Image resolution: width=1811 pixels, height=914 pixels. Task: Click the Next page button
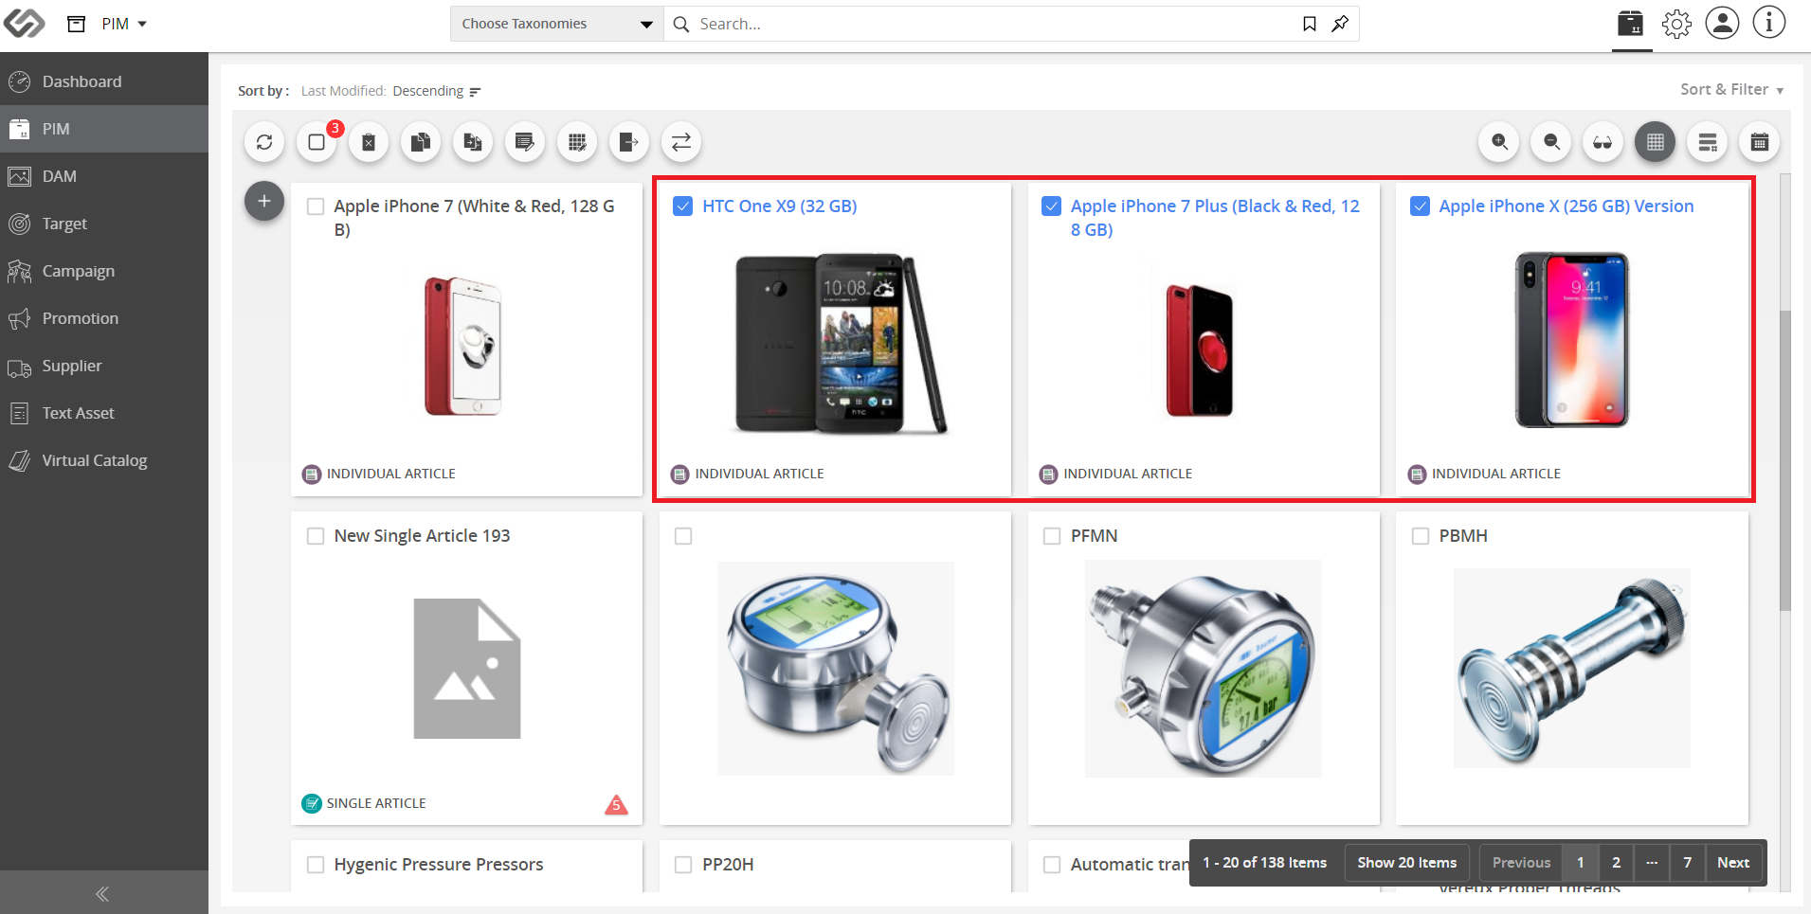[x=1732, y=862]
